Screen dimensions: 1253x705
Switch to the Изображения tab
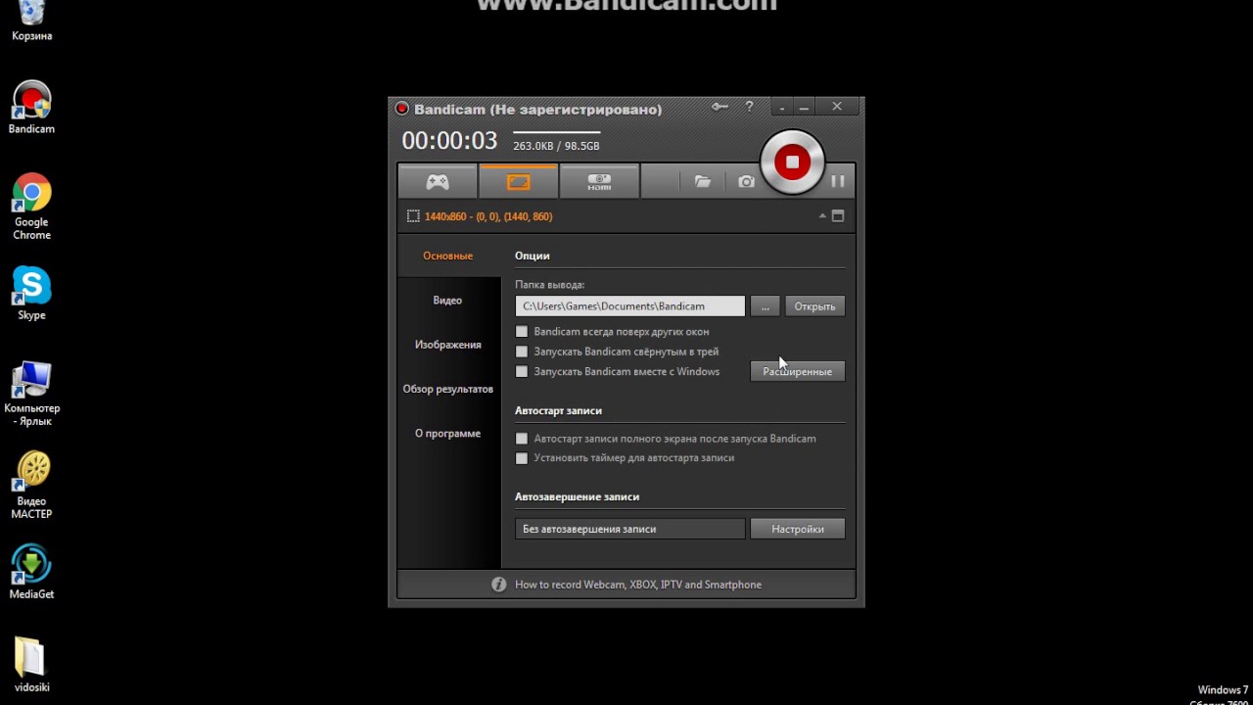click(x=447, y=345)
